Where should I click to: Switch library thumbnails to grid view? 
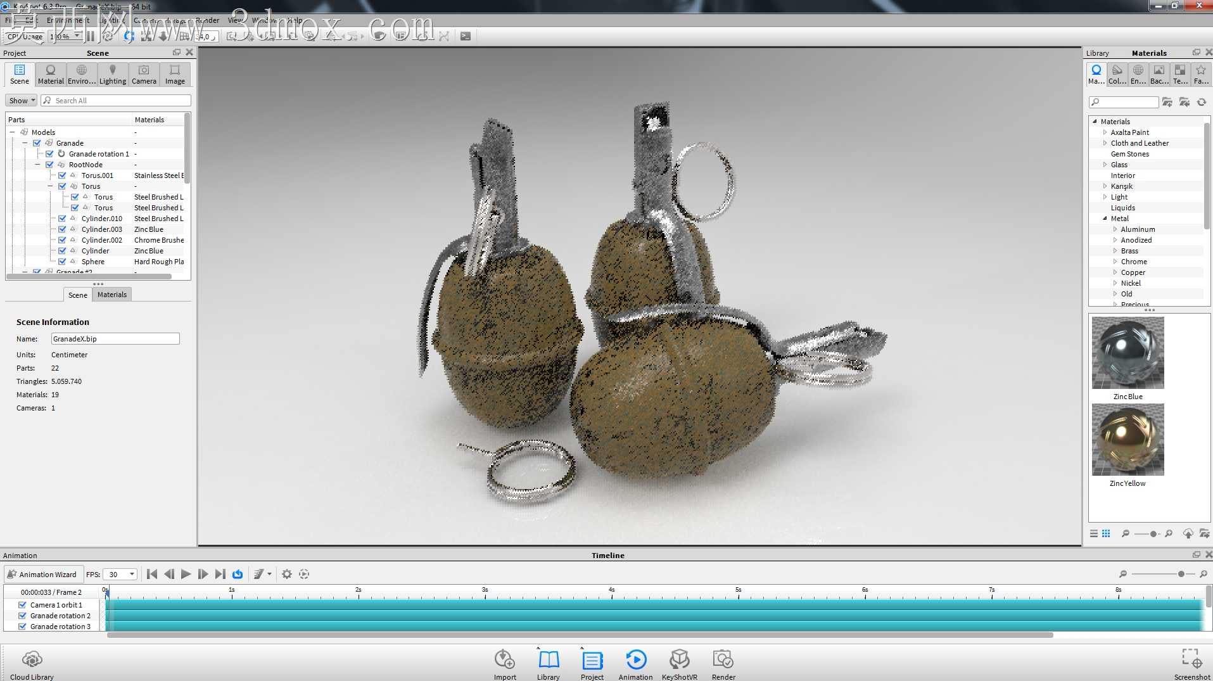click(x=1106, y=533)
